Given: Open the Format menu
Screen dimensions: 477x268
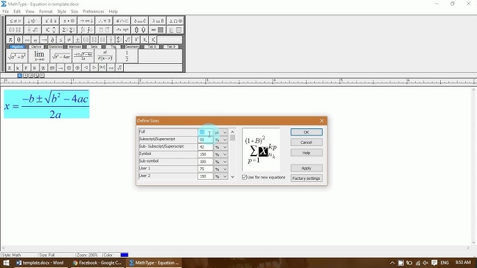Looking at the screenshot, I should point(46,12).
